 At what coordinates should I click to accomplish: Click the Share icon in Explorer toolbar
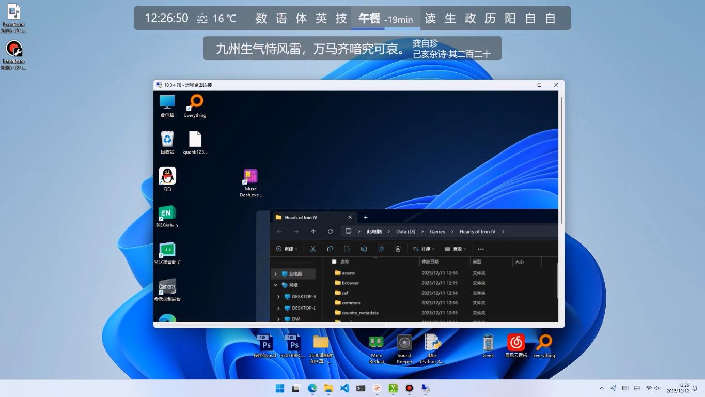[x=381, y=249]
